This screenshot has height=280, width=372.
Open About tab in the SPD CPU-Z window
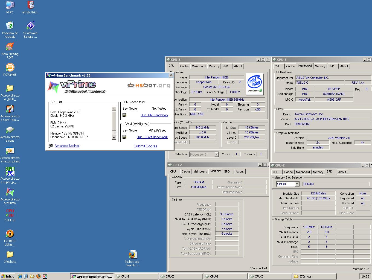click(342, 172)
